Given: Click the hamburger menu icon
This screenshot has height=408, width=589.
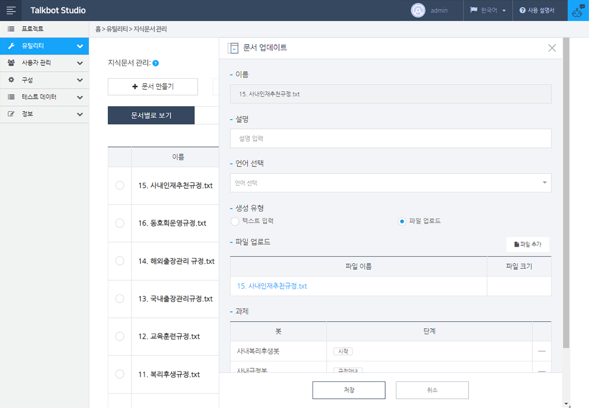Looking at the screenshot, I should (11, 10).
